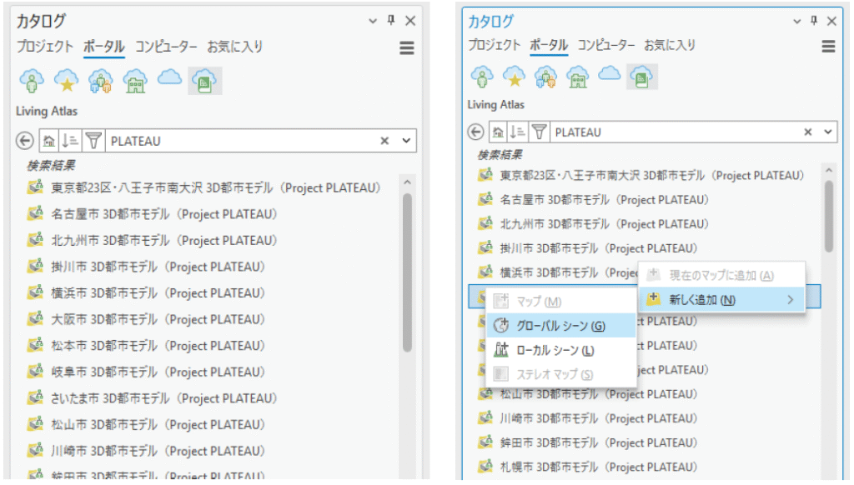Select the Living Atlas portal icon

(x=204, y=81)
